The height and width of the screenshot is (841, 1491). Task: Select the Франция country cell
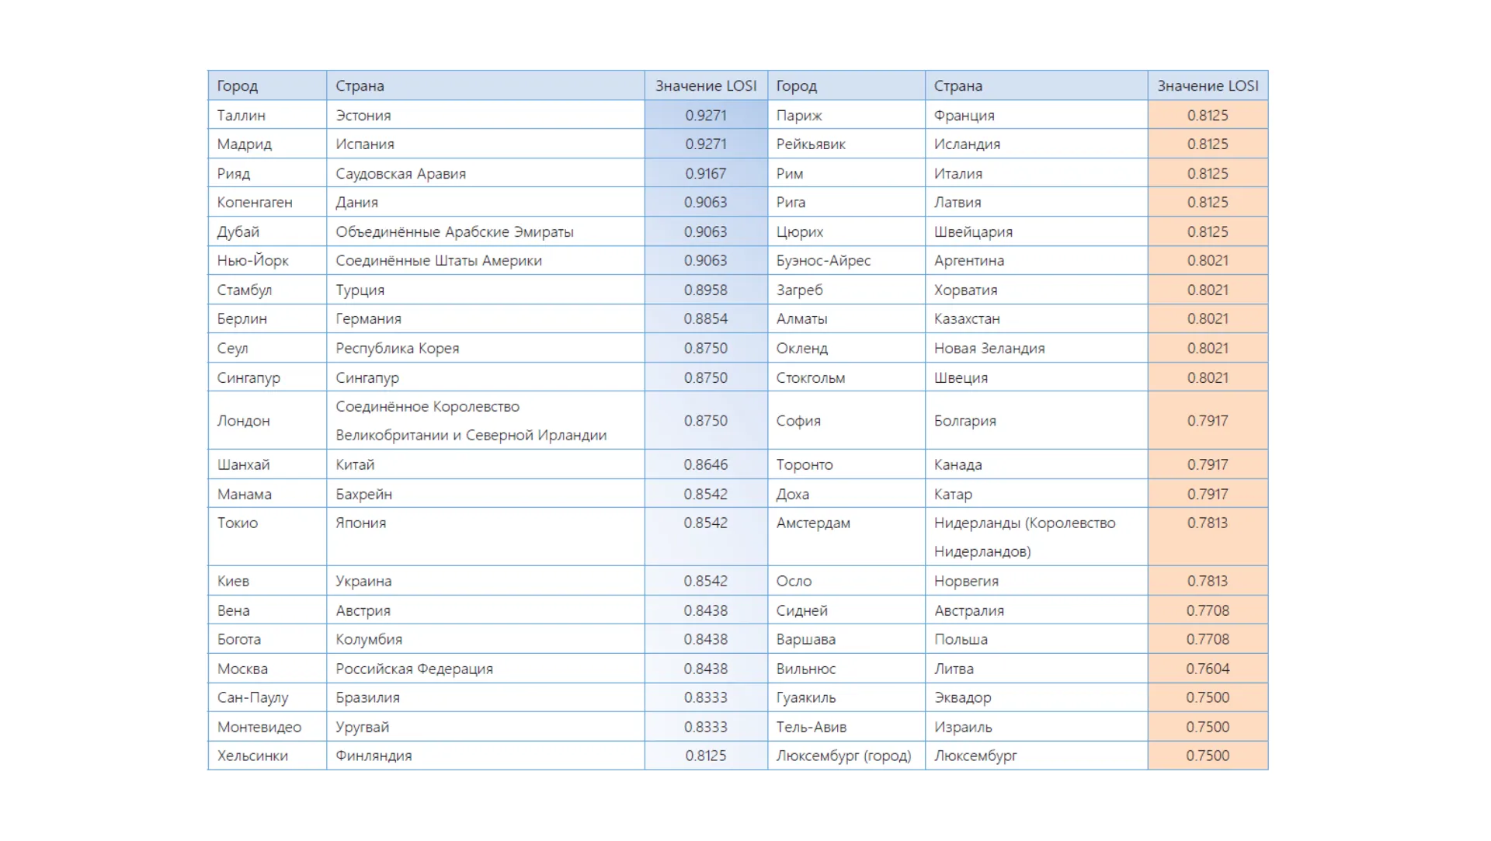(1037, 115)
